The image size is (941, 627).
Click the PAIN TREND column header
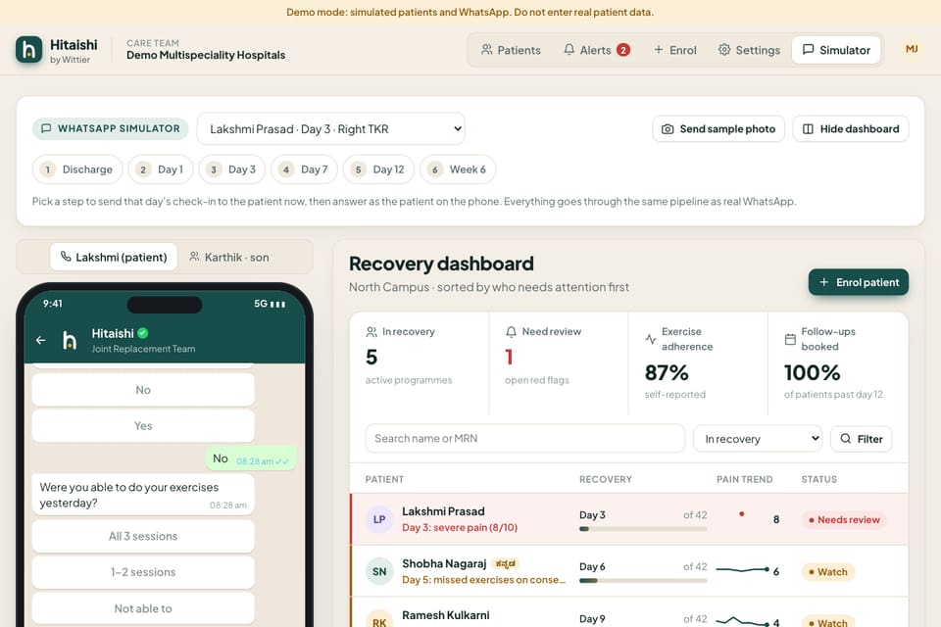tap(745, 479)
